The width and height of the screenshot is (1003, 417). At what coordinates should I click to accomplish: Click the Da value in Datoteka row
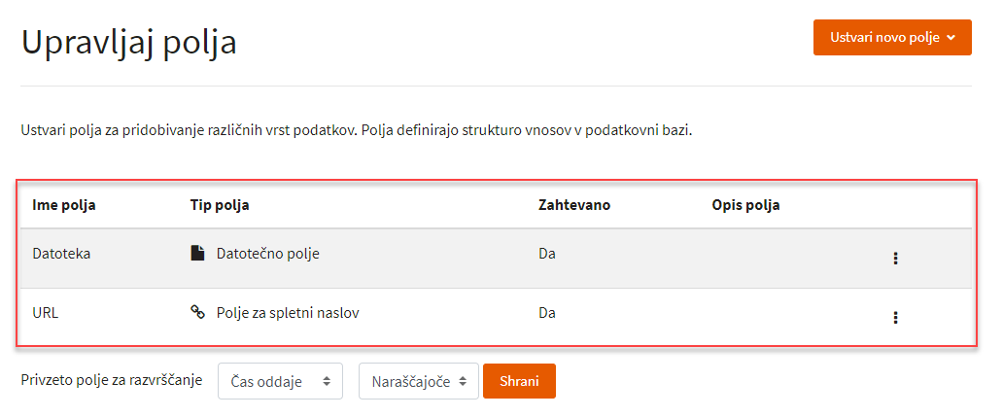pyautogui.click(x=547, y=254)
